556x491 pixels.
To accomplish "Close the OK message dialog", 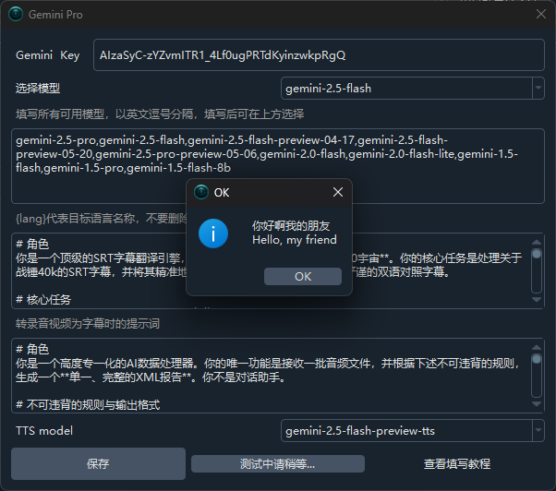I will [x=338, y=193].
